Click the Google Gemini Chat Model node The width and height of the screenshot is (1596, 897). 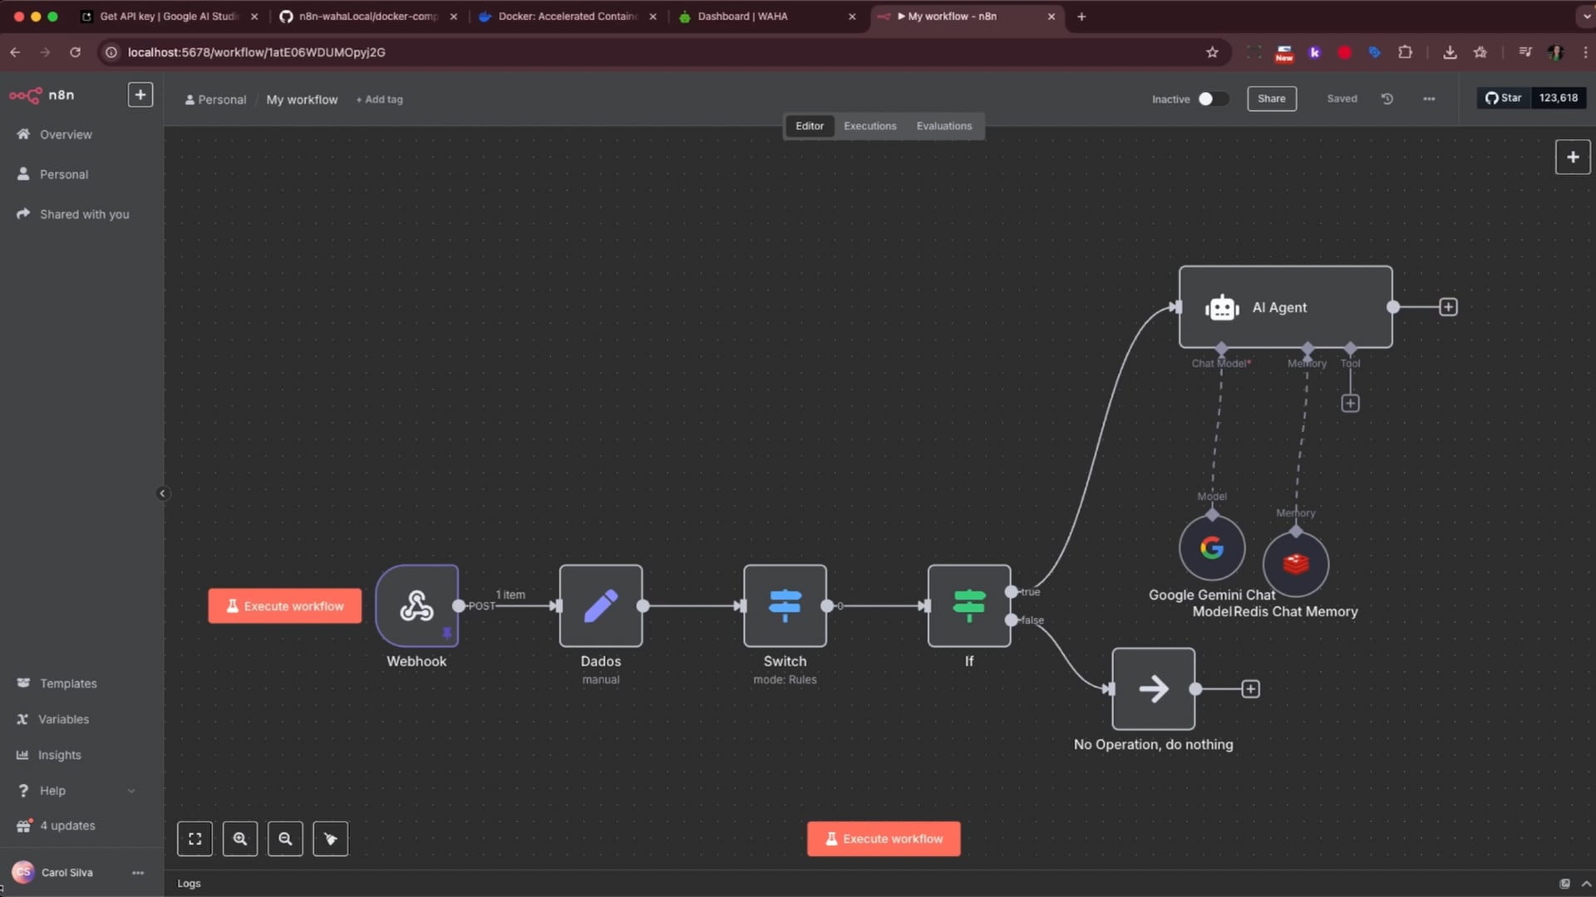(x=1211, y=548)
